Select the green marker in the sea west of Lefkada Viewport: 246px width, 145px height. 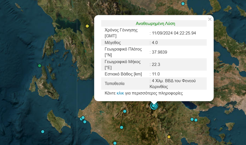tap(40, 66)
